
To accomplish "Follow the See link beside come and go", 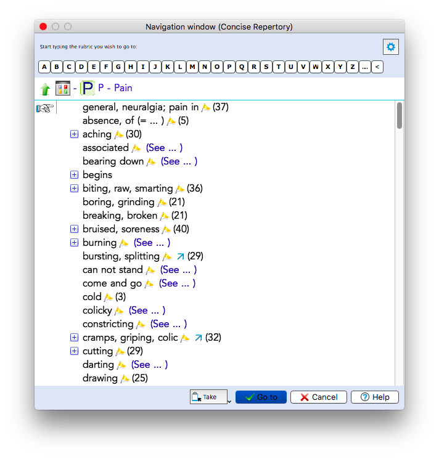I will click(x=177, y=283).
